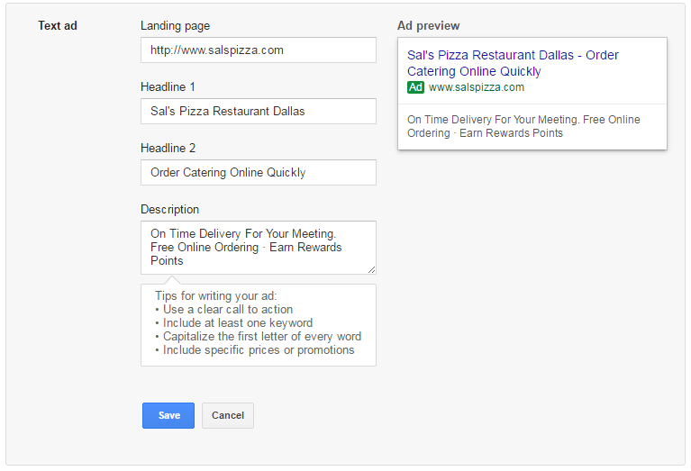Screen dimensions: 691x471
Task: Click the Headline 2 label
Action: (168, 148)
